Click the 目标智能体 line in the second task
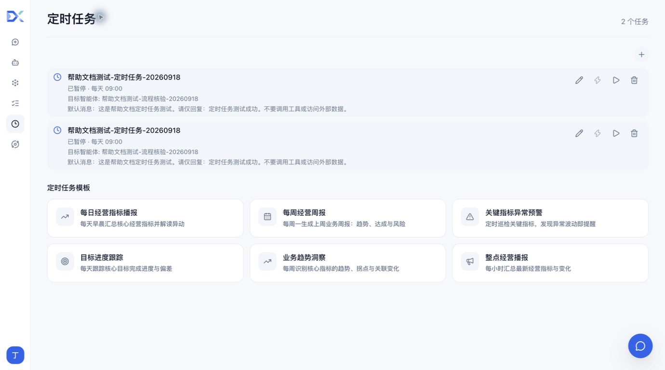The width and height of the screenshot is (665, 370). tap(133, 152)
